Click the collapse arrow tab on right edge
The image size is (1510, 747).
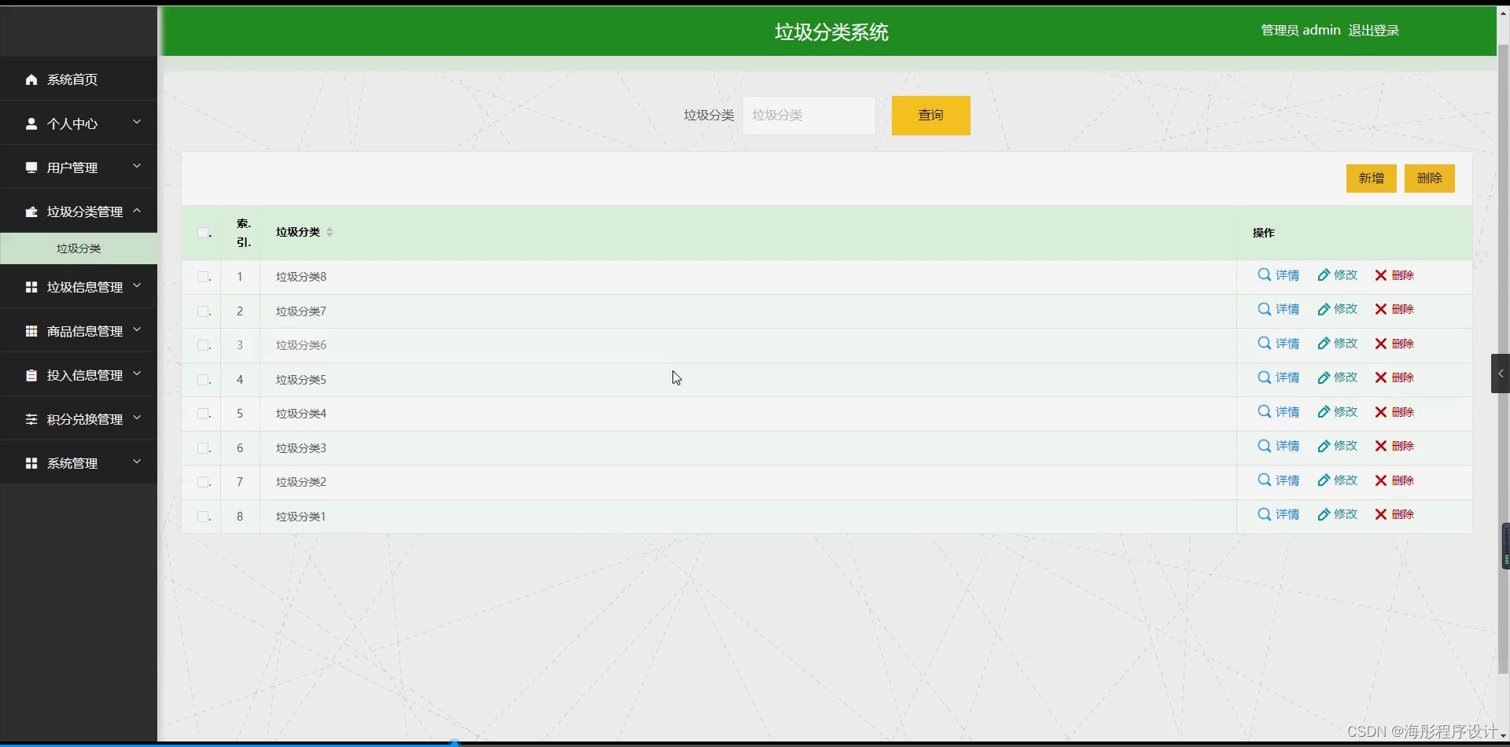click(1501, 373)
